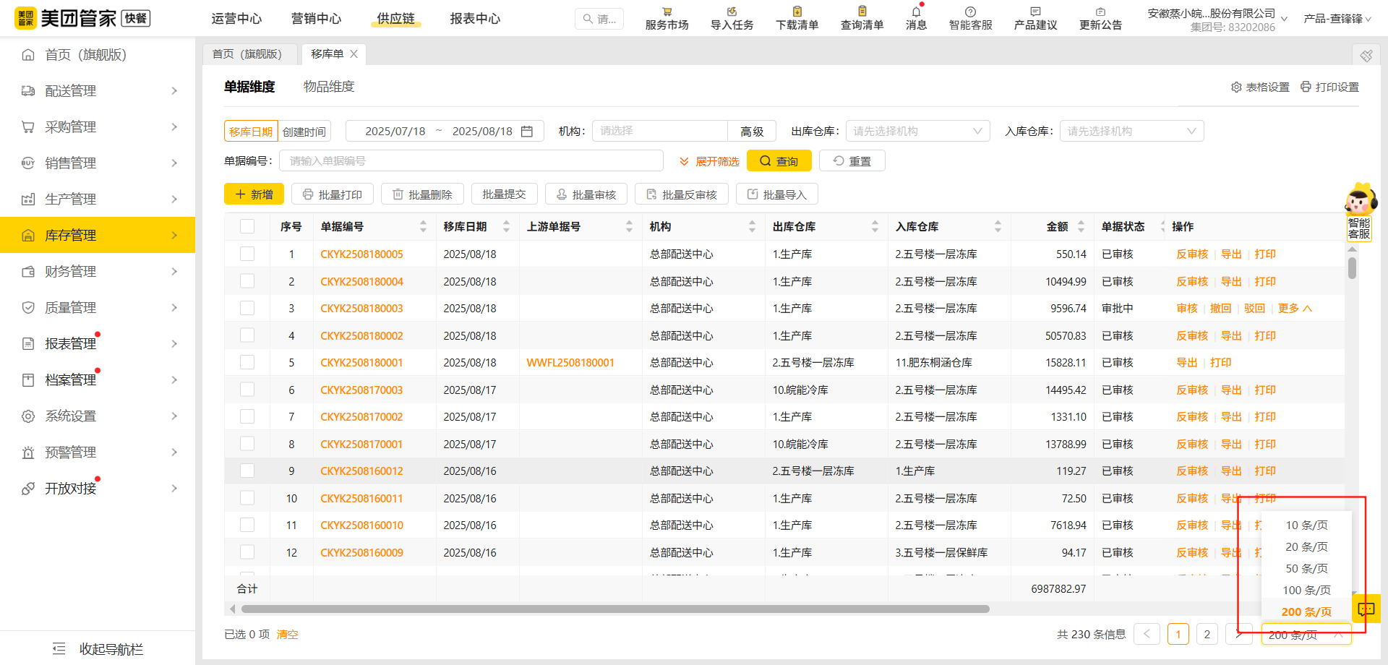Open the 出库仓库 warehouse dropdown
The width and height of the screenshot is (1388, 665).
[x=917, y=131]
